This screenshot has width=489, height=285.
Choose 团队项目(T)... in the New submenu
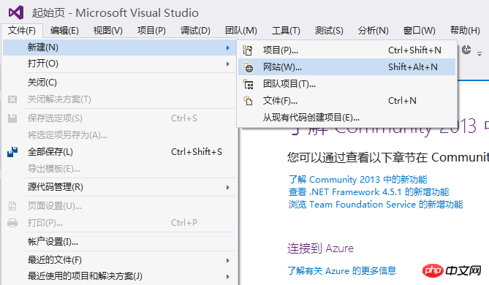[x=346, y=84]
